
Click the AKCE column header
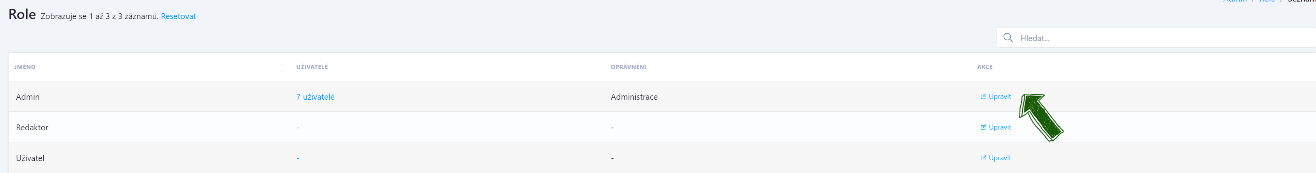pyautogui.click(x=984, y=67)
